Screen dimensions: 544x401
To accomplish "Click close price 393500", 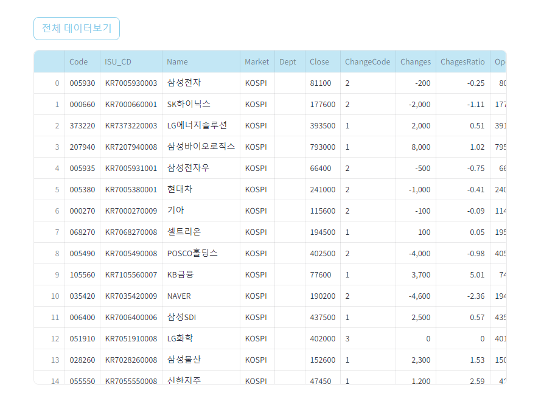I will tap(323, 126).
